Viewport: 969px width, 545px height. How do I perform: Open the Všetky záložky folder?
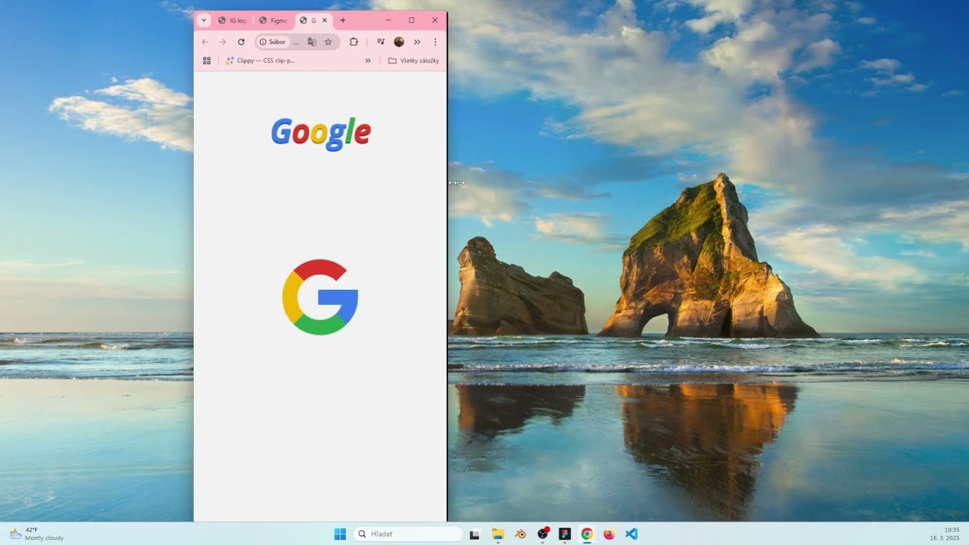pos(413,61)
